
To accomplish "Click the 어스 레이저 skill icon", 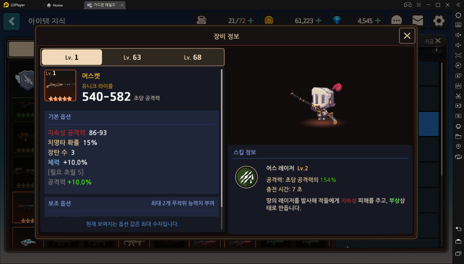I will pos(246,177).
